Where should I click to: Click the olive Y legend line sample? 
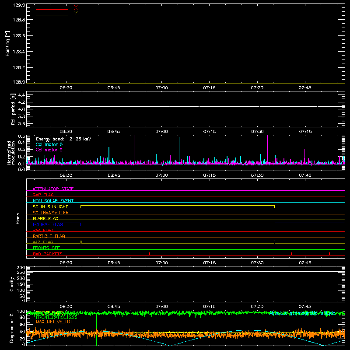point(52,15)
